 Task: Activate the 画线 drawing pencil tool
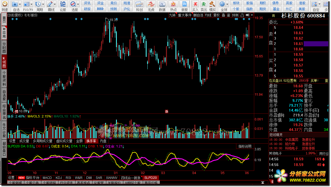(x=50, y=4)
